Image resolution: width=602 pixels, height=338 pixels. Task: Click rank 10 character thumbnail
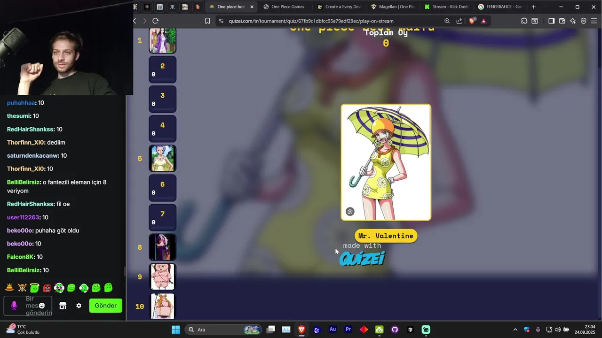point(163,306)
